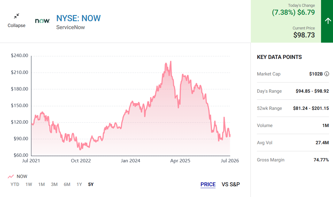Click the Current Price $98.73 value
Screen dimensions: 333x197
click(x=304, y=35)
